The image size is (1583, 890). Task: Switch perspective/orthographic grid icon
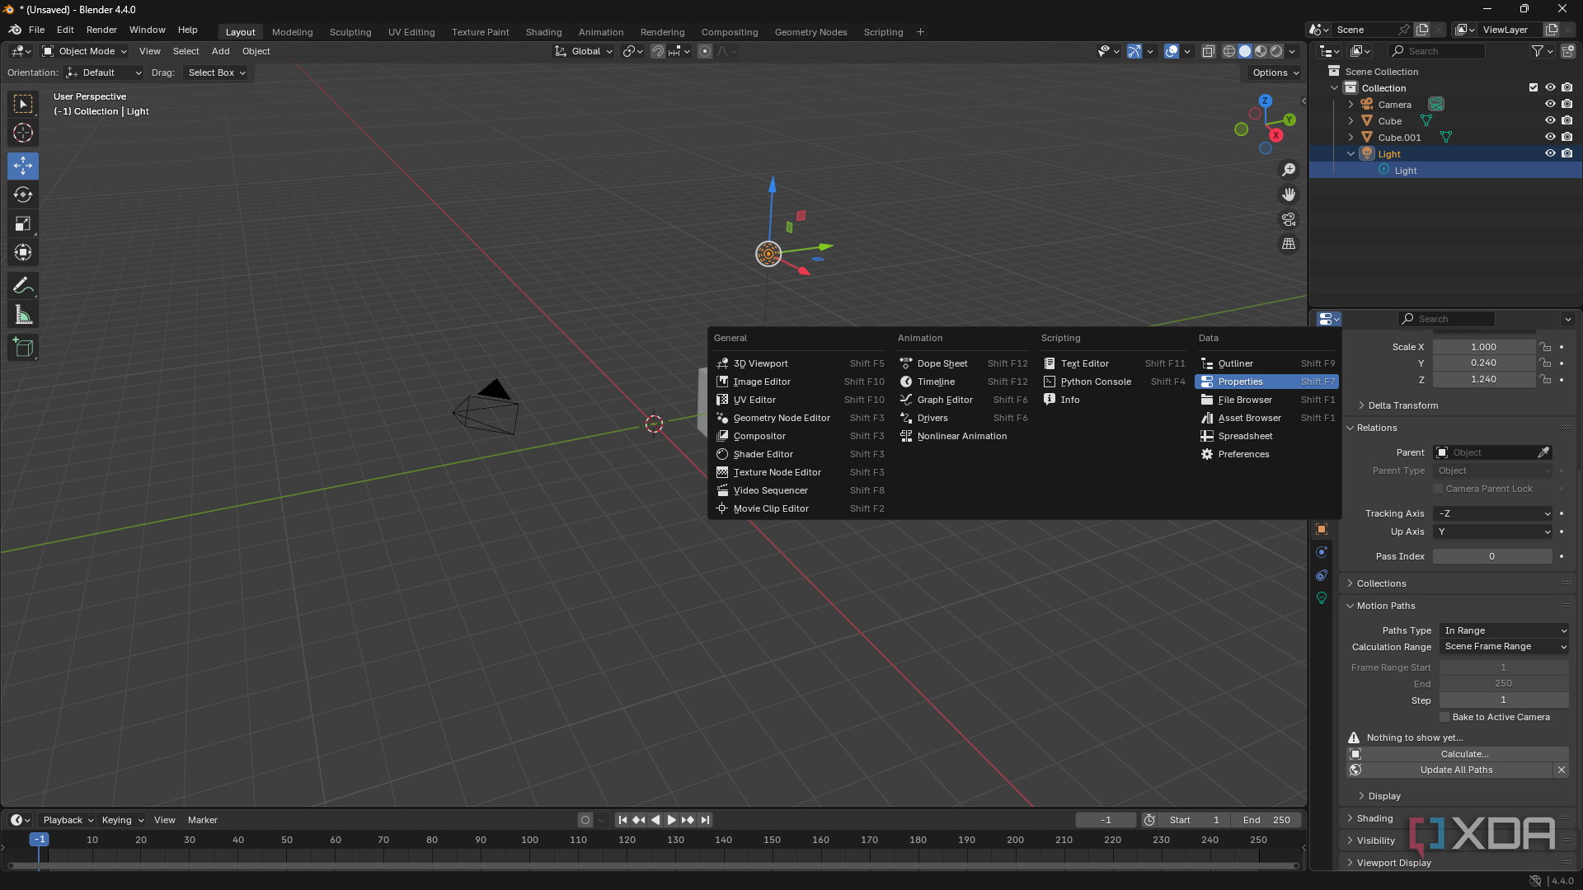[x=1289, y=244]
